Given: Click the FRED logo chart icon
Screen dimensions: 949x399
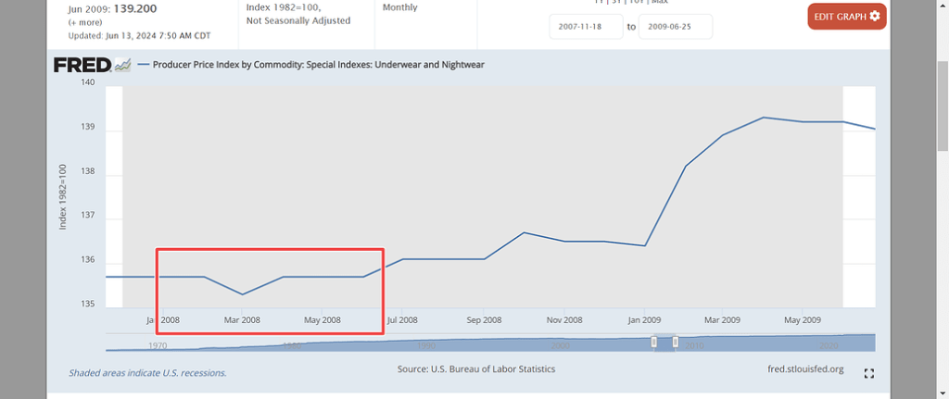Looking at the screenshot, I should [x=122, y=65].
